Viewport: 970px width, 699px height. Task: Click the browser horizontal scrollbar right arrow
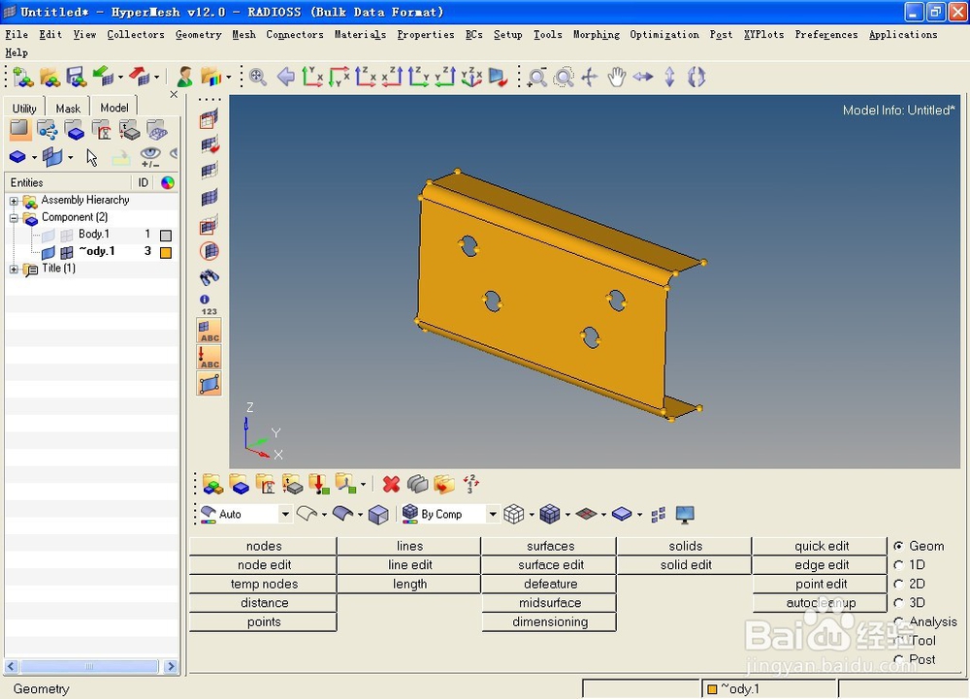point(171,666)
